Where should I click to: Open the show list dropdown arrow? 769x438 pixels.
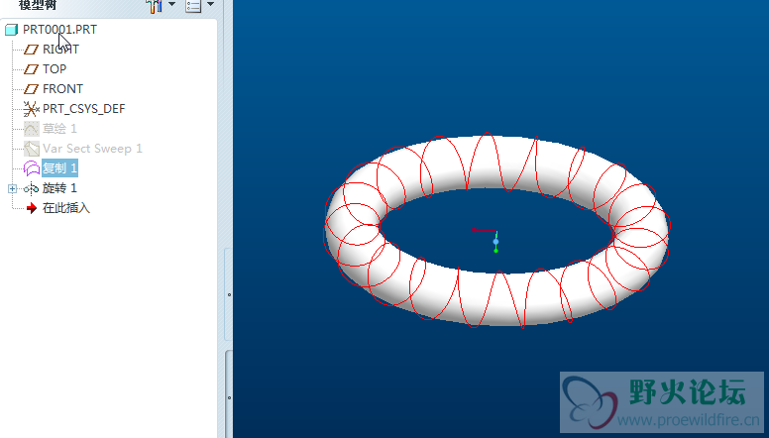pyautogui.click(x=210, y=4)
